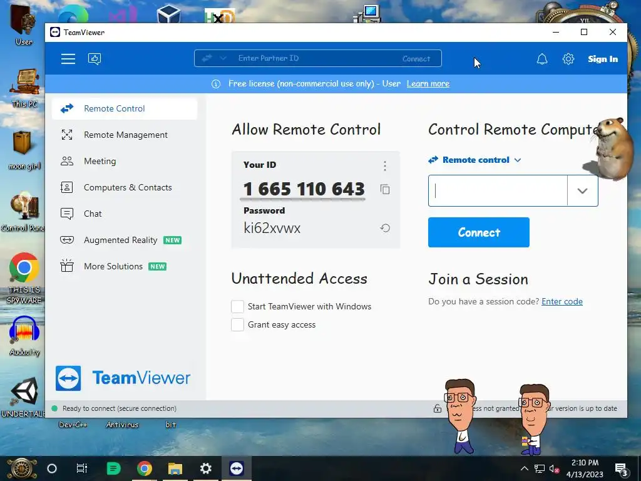The width and height of the screenshot is (641, 481).
Task: Show hidden system tray icons
Action: [524, 468]
